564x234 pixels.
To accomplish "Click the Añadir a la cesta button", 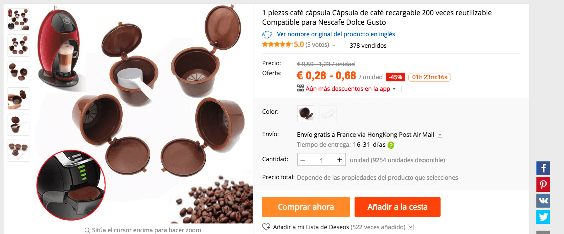I will pyautogui.click(x=398, y=207).
